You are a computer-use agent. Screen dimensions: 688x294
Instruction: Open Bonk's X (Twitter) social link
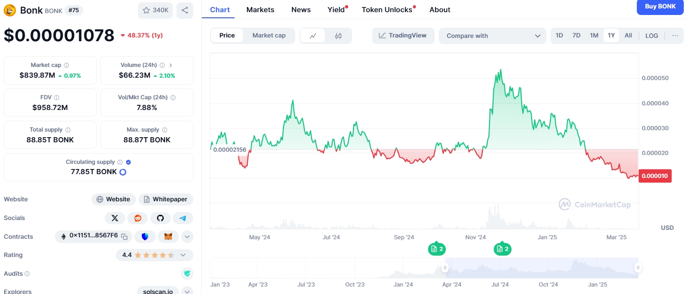115,218
